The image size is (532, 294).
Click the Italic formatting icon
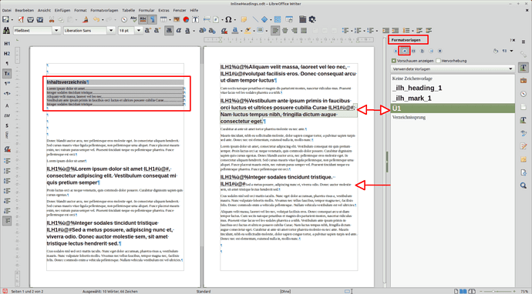click(x=179, y=31)
